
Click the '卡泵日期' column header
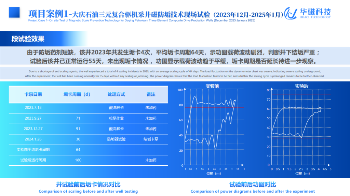point(33,94)
